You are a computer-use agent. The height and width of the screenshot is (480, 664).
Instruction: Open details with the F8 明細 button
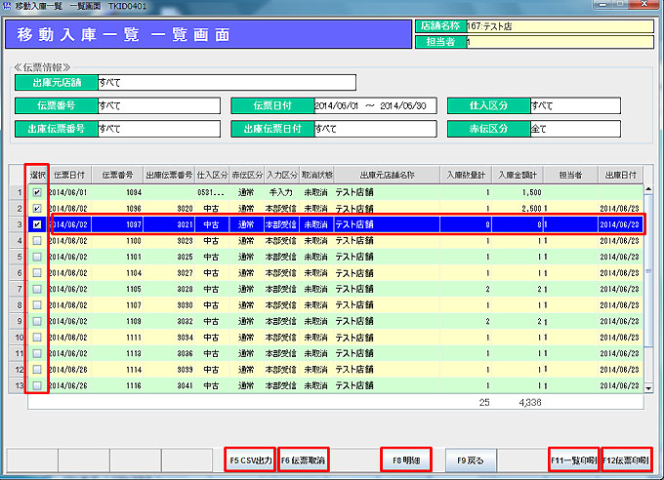pos(406,459)
